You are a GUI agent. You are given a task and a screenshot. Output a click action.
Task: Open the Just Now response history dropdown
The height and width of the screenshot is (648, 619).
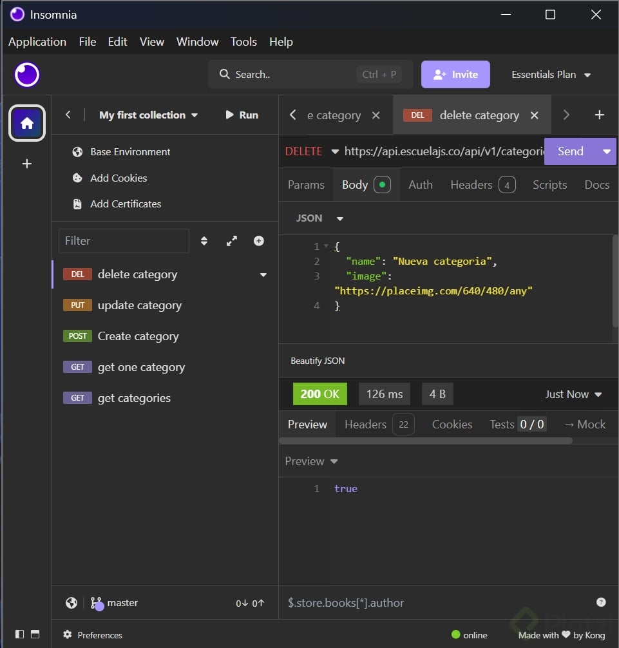click(573, 394)
